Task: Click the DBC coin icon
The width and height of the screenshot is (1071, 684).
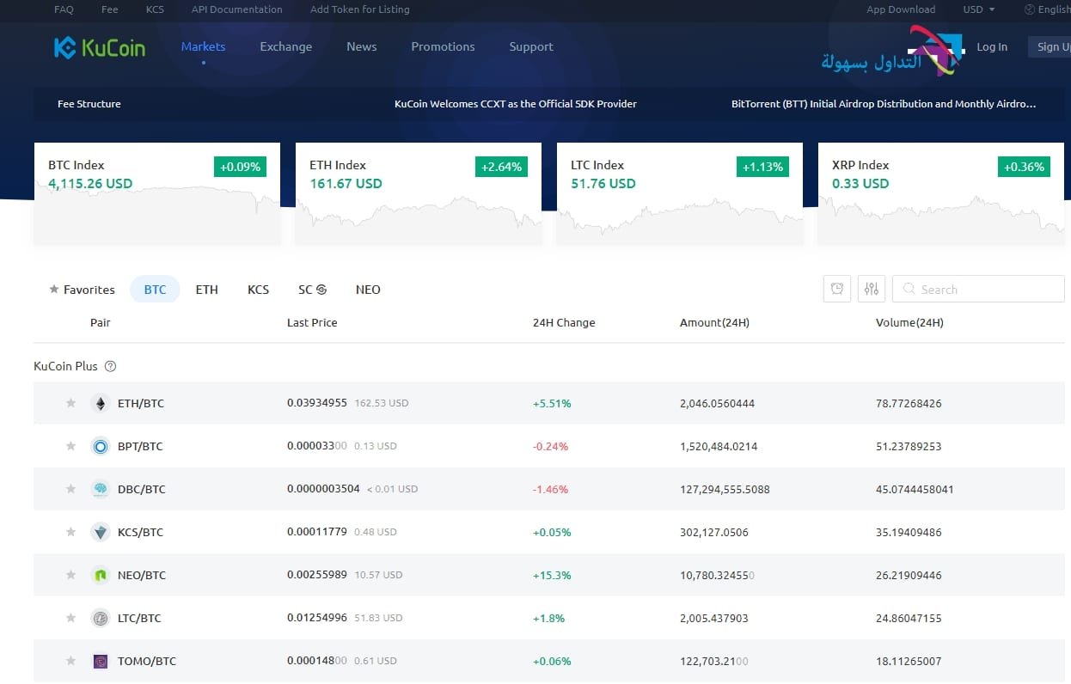Action: click(101, 489)
